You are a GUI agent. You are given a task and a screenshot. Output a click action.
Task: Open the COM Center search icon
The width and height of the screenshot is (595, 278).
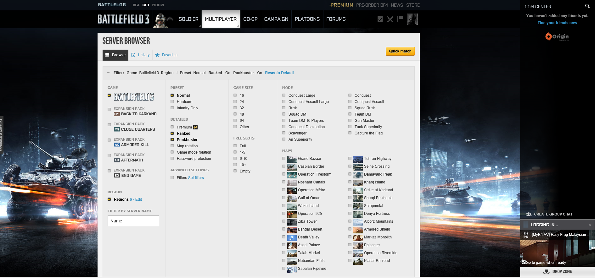(587, 6)
